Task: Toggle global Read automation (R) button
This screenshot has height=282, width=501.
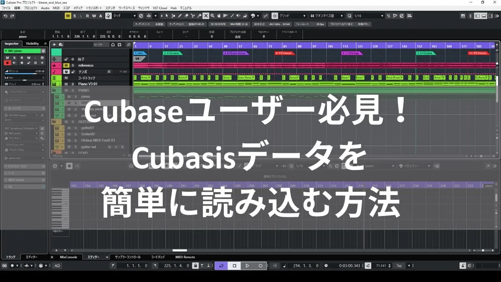Action: (x=87, y=16)
